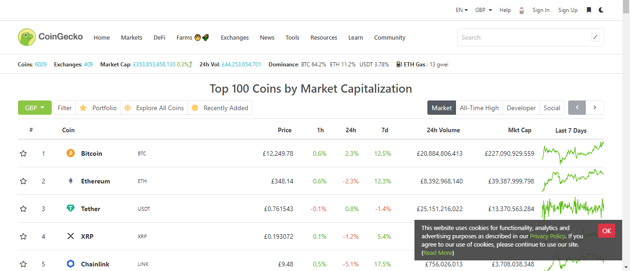
Task: Star the XRP row as favorite
Action: pos(24,236)
